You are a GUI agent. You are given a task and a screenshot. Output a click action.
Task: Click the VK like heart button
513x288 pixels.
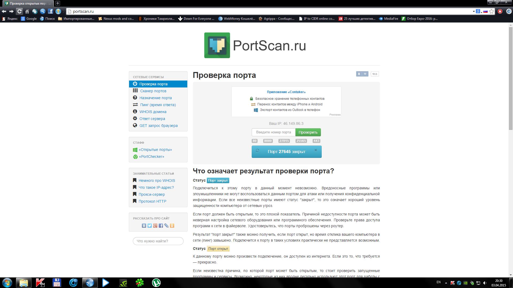point(365,74)
